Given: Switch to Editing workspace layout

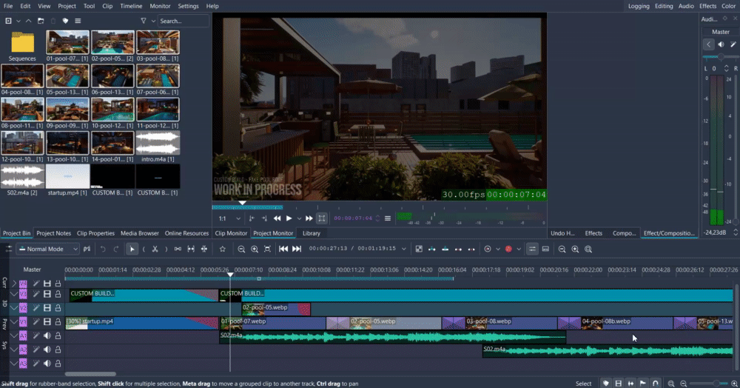Looking at the screenshot, I should click(664, 6).
